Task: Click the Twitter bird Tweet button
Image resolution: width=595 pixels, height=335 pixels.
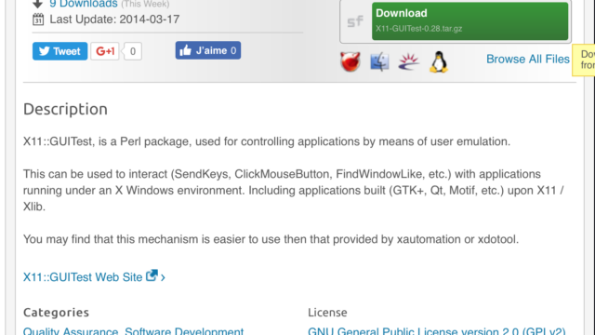Action: tap(59, 51)
